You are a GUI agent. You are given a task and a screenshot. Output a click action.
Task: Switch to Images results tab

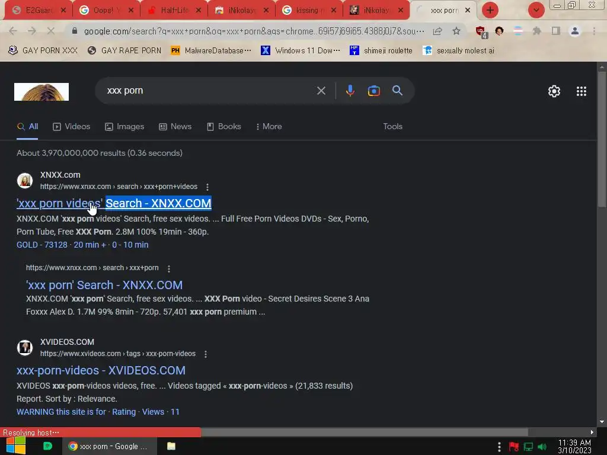pos(124,127)
